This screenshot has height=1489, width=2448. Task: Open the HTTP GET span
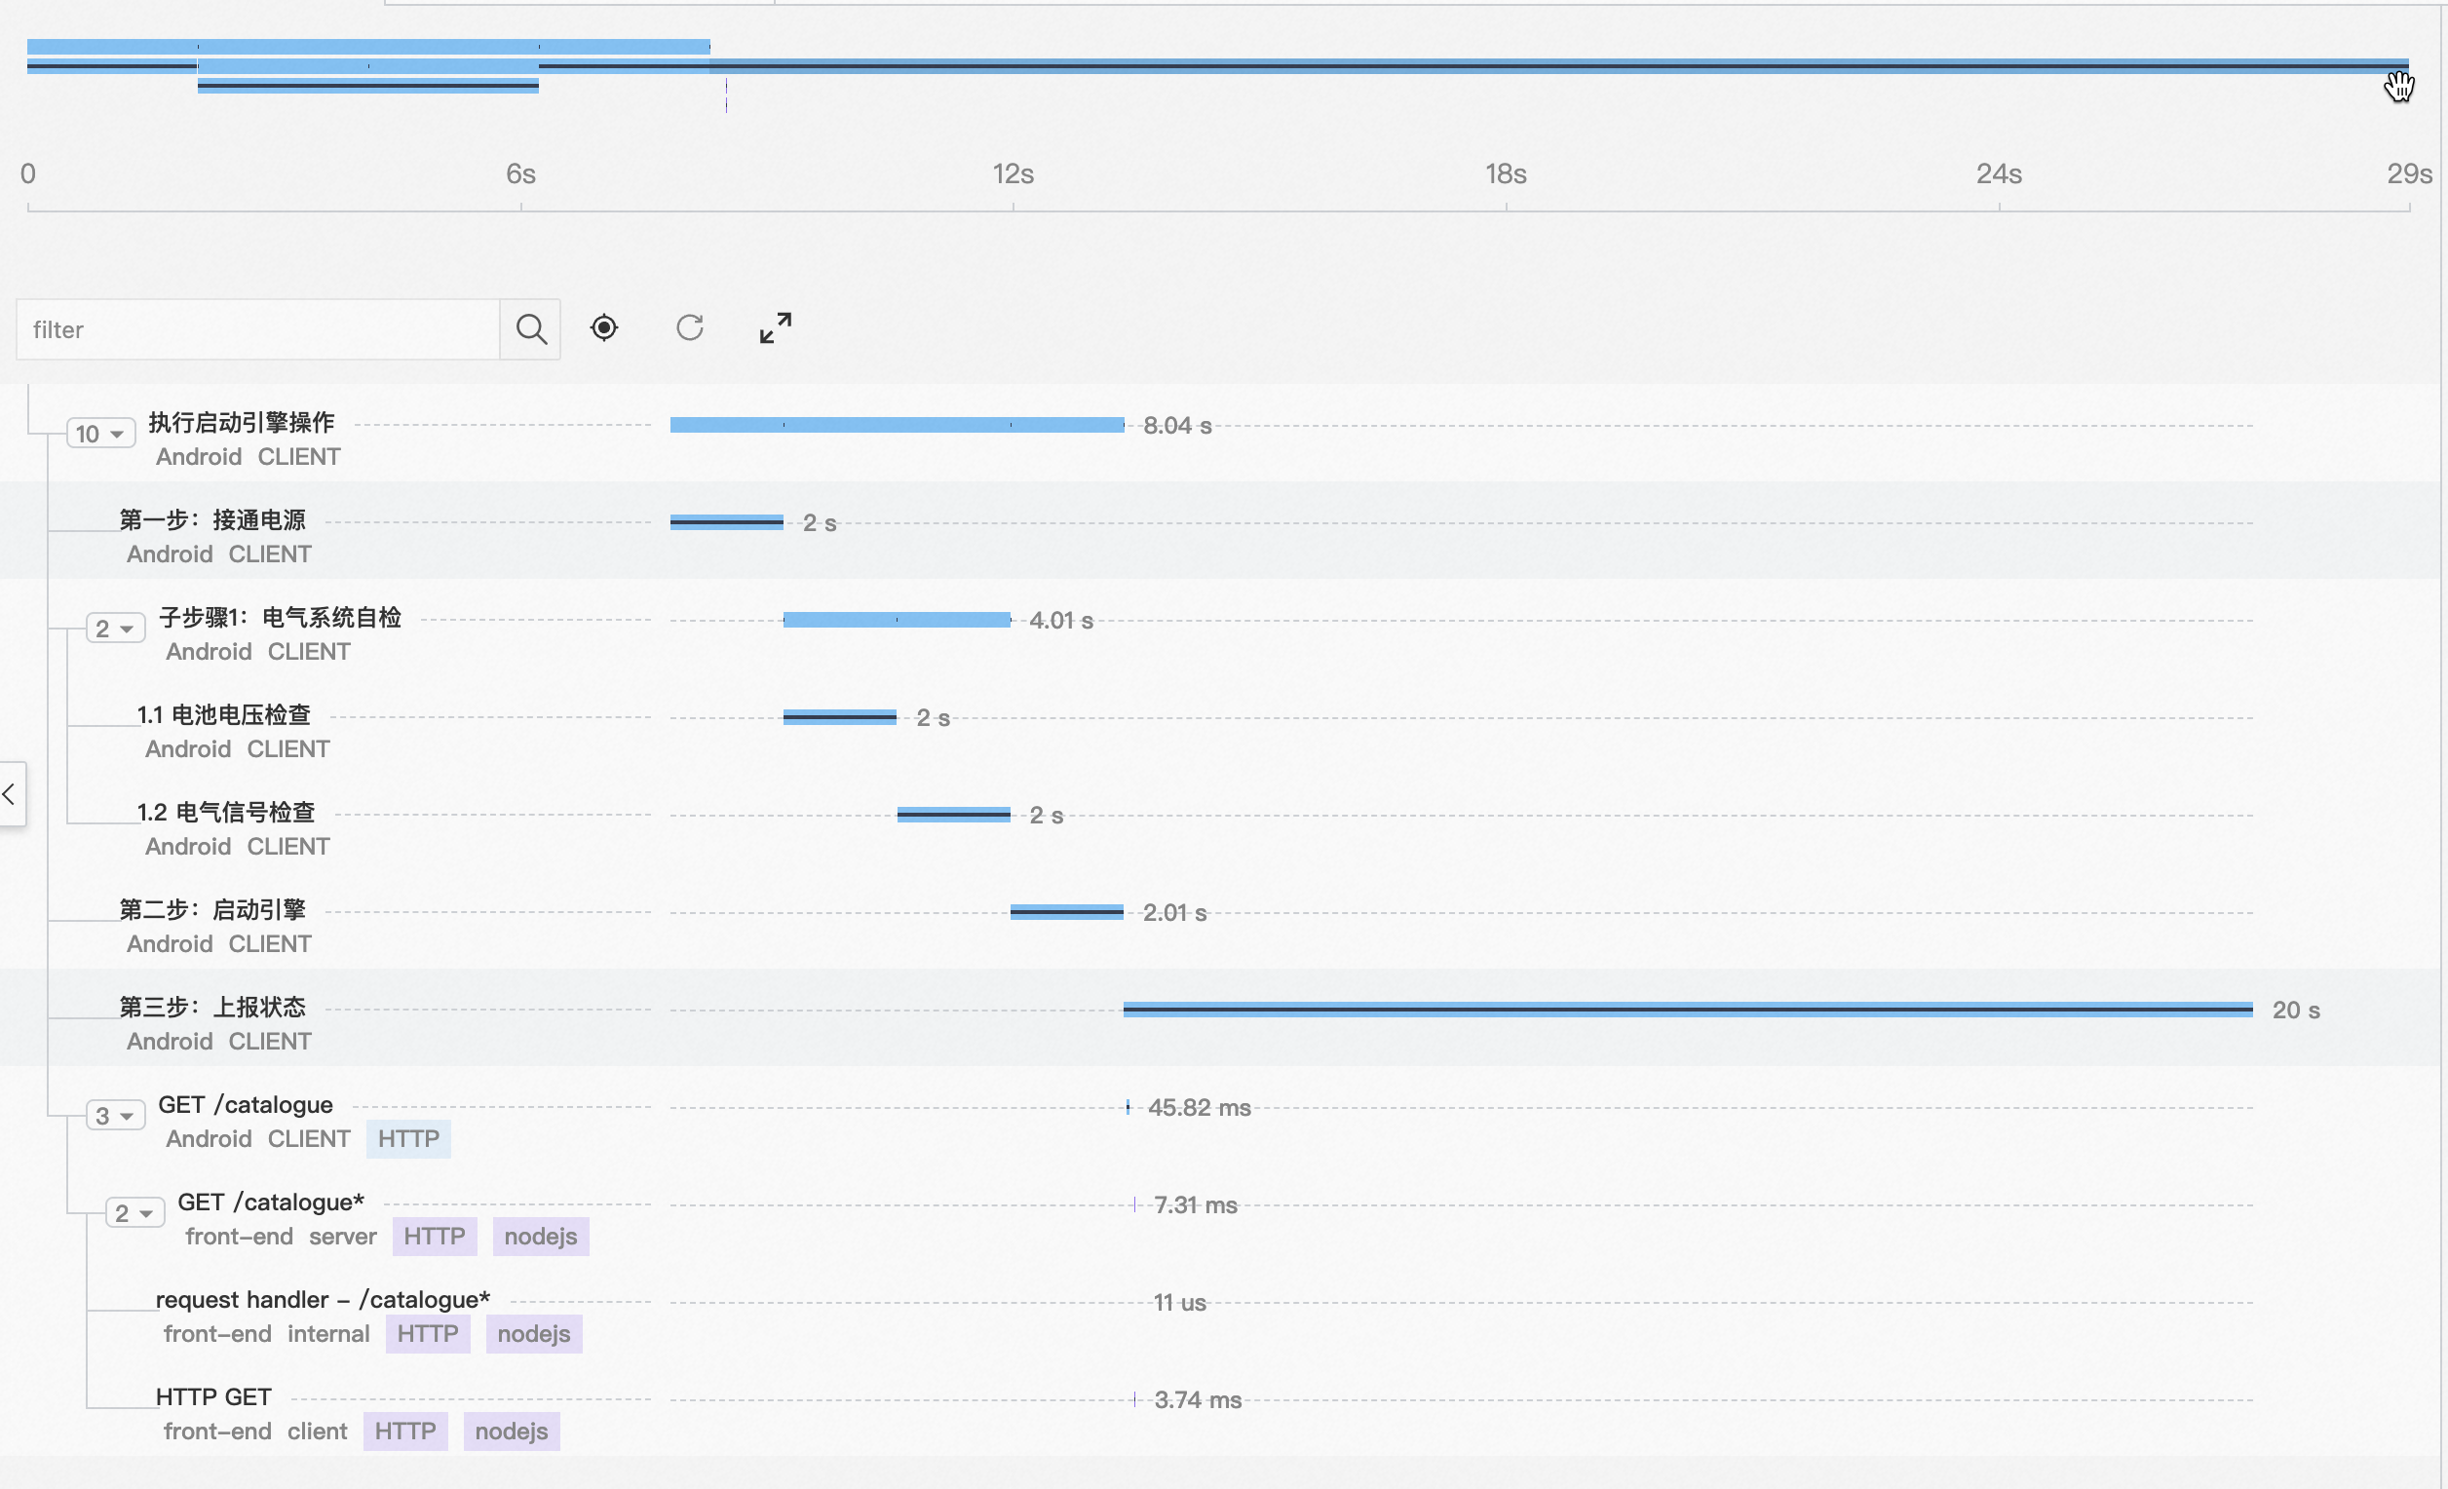pyautogui.click(x=213, y=1396)
